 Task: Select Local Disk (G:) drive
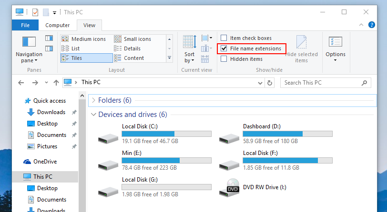tap(154, 187)
